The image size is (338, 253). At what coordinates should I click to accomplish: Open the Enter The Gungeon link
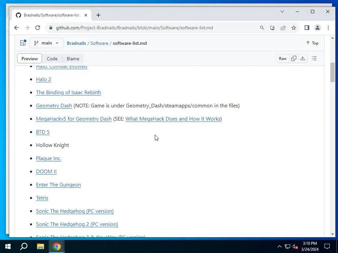(x=58, y=185)
